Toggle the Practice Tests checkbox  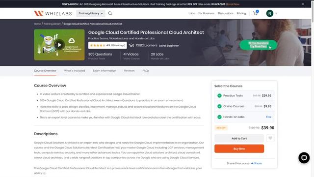coord(219,96)
